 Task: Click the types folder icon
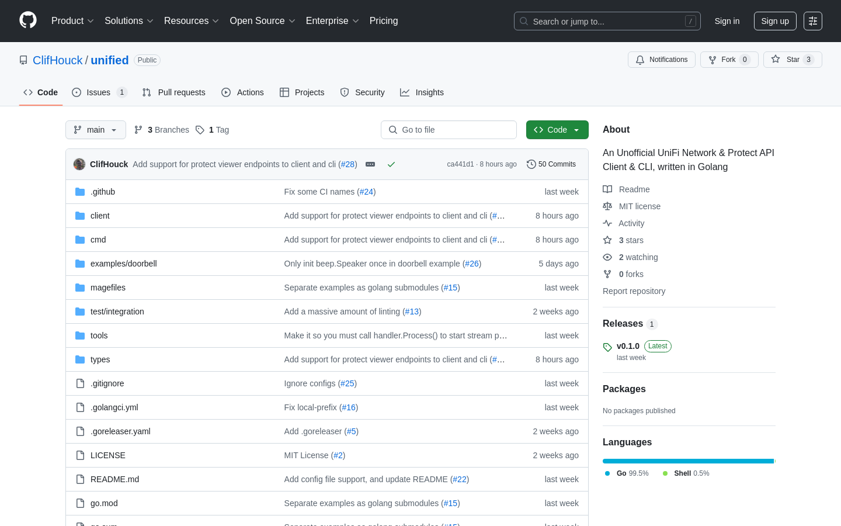click(x=80, y=359)
